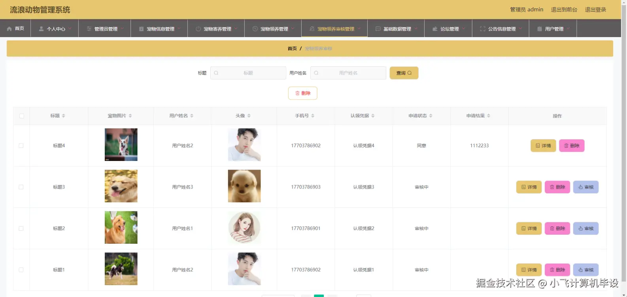
Task: Open the 用户管理 menu
Action: 553,28
